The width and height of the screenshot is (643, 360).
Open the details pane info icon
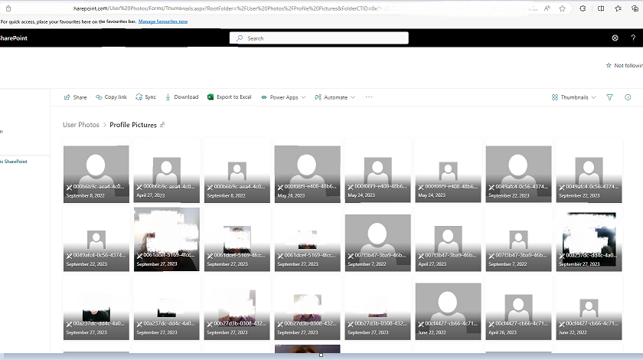[628, 97]
